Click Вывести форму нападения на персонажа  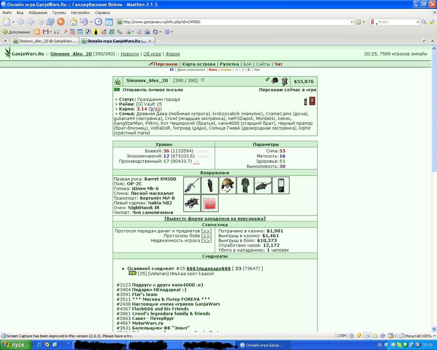[x=215, y=219]
